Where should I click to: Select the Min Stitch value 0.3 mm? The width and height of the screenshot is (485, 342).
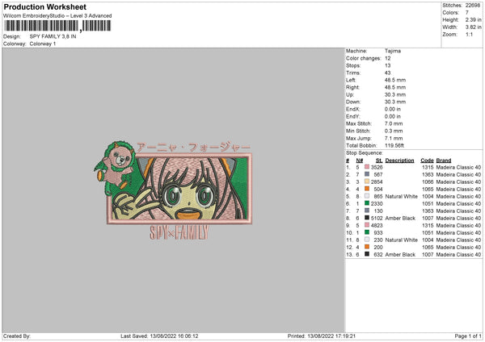click(394, 131)
